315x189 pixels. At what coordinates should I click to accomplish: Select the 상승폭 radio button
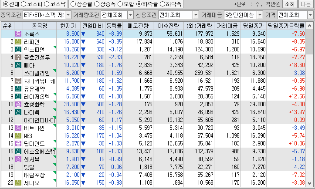[97, 4]
